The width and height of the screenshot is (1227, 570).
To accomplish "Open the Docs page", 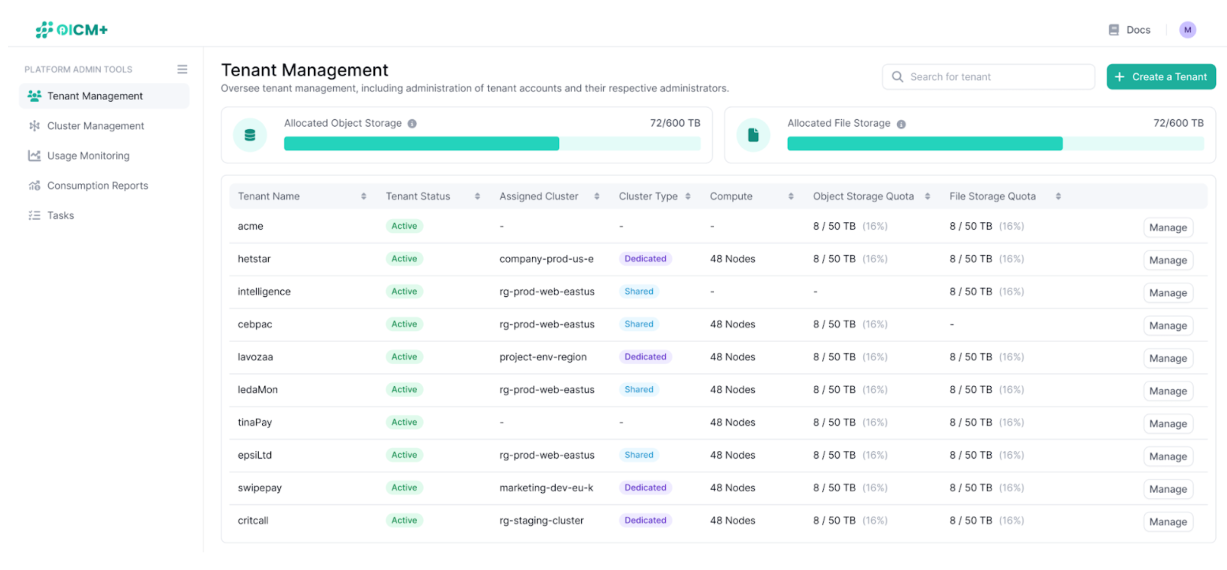I will (x=1130, y=30).
